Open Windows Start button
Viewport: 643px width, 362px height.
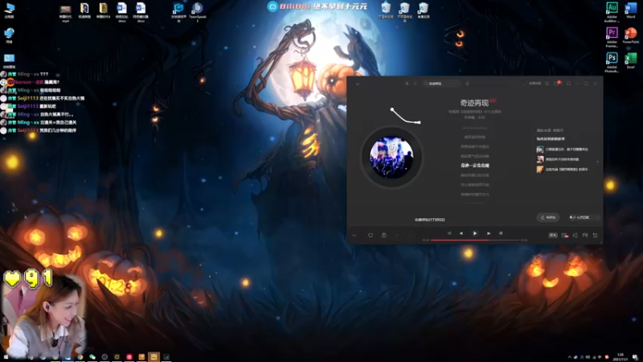pos(6,357)
